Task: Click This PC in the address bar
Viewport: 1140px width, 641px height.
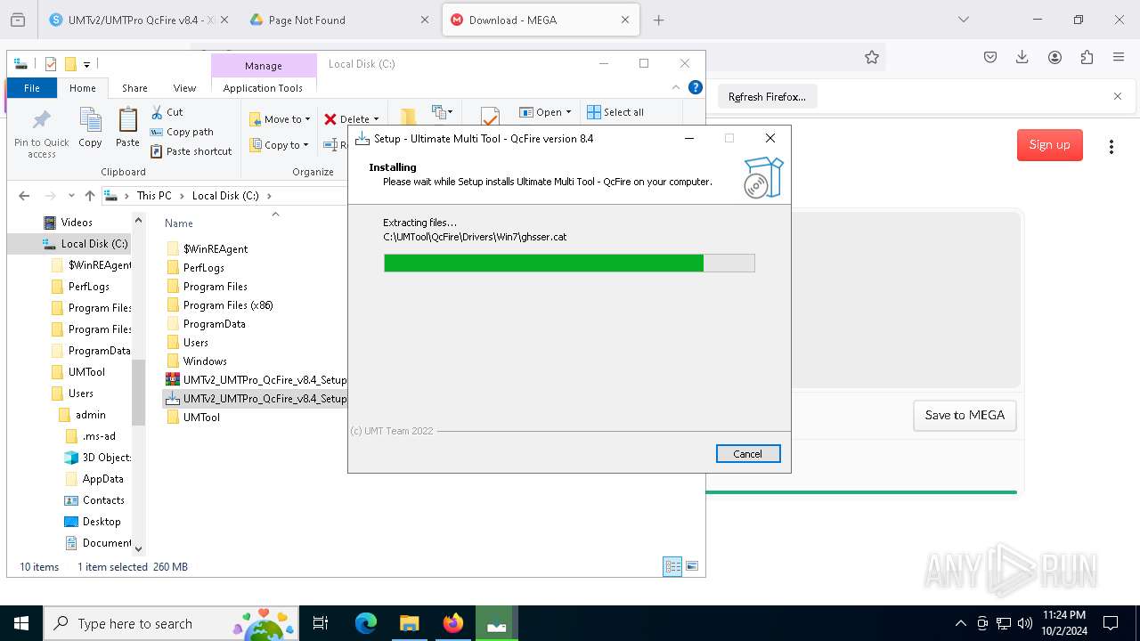Action: pyautogui.click(x=153, y=196)
